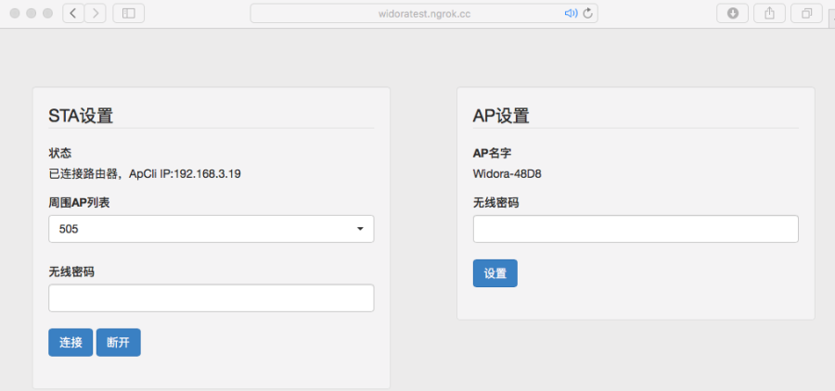Image resolution: width=835 pixels, height=391 pixels.
Task: Mute audio via address bar speaker icon
Action: pyautogui.click(x=571, y=13)
